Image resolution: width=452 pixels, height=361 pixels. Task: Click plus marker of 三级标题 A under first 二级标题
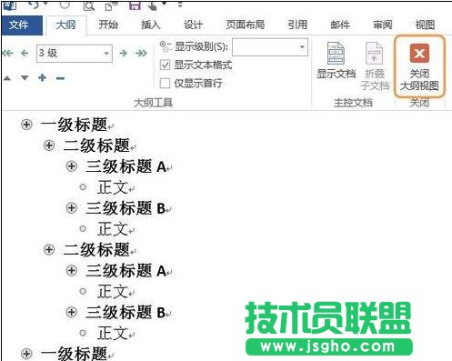(72, 166)
